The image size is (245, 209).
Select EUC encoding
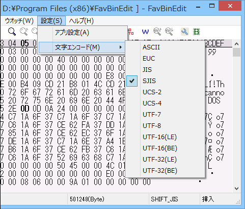165,59
